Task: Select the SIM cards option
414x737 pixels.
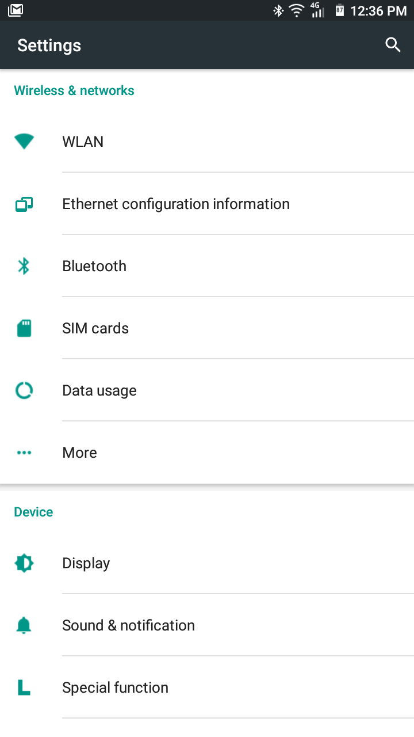Action: pyautogui.click(x=207, y=328)
